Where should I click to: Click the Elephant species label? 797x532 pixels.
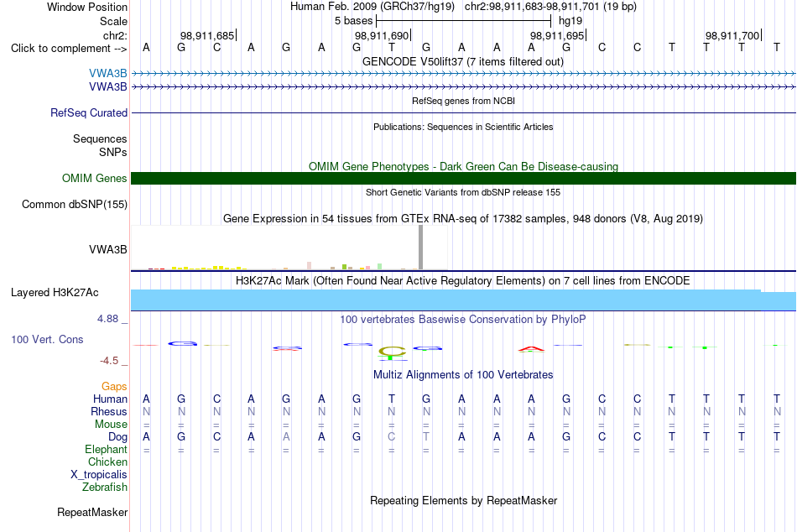point(106,450)
